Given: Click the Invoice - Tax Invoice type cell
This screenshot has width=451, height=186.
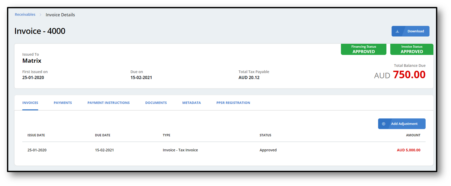Looking at the screenshot, I should [x=180, y=150].
